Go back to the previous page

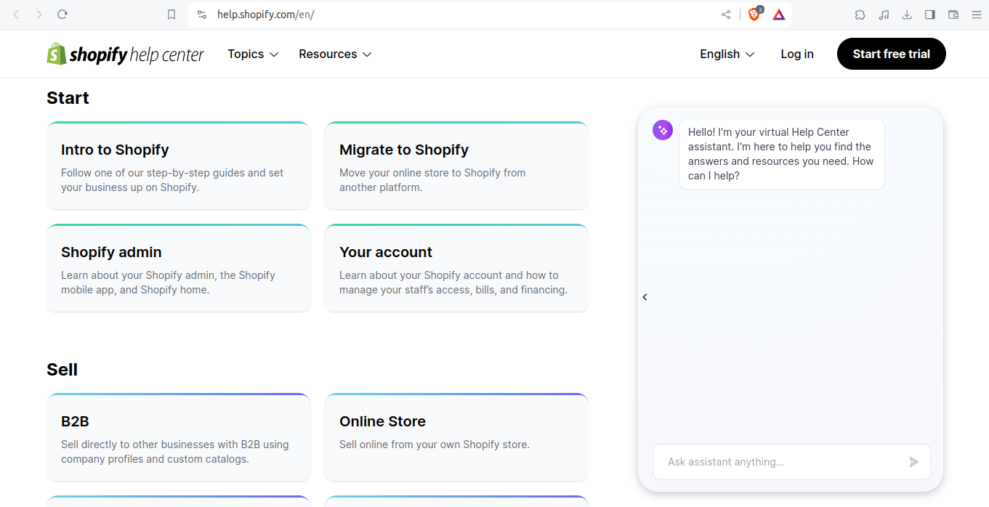pyautogui.click(x=16, y=15)
